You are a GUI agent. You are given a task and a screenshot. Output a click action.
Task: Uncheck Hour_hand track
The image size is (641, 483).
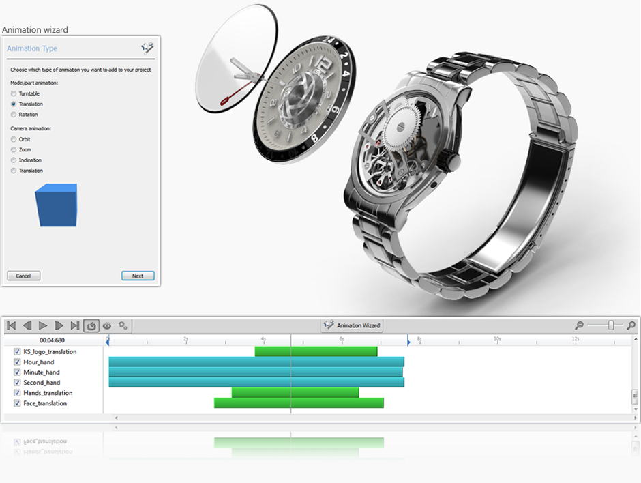point(17,362)
